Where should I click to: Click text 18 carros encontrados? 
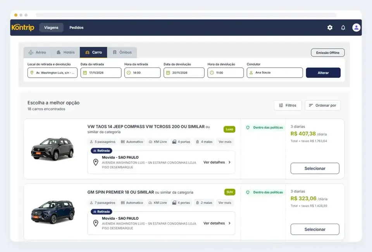pyautogui.click(x=46, y=109)
